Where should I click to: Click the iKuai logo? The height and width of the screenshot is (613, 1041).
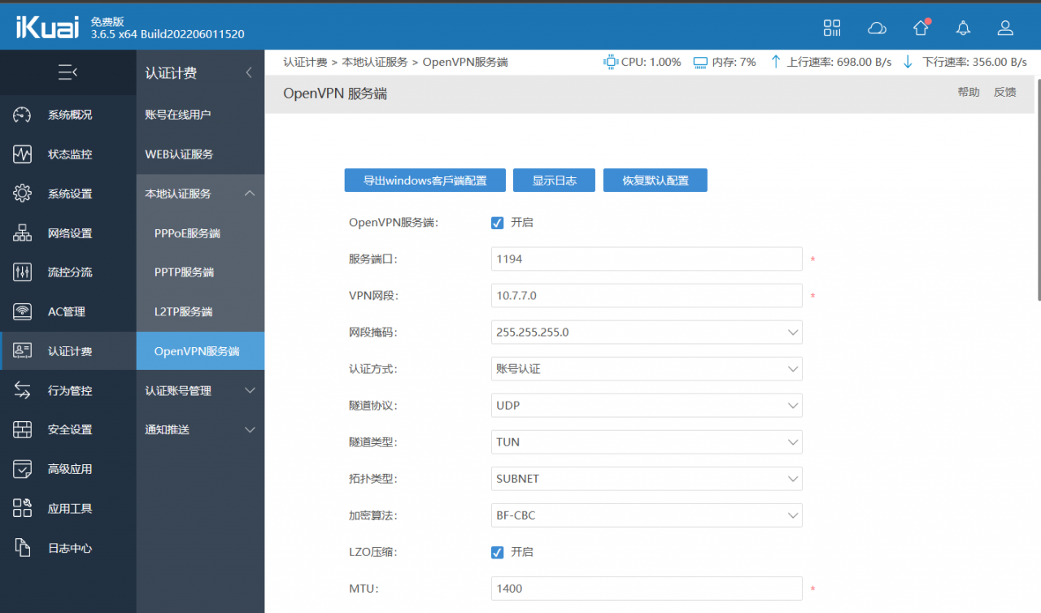47,27
